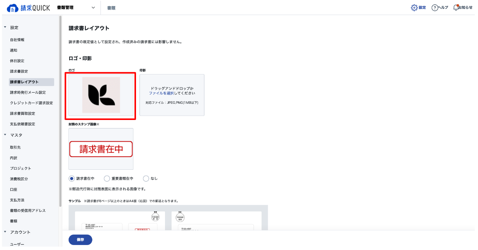The image size is (478, 250).
Task: Collapse the マスタ sidebar section
Action: 5,135
